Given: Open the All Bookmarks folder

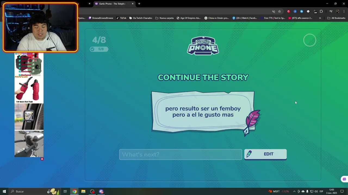Looking at the screenshot, I should (x=336, y=18).
